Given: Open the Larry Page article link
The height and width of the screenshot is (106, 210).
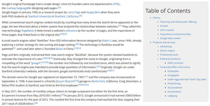Looking at the screenshot, I should pos(74,12).
